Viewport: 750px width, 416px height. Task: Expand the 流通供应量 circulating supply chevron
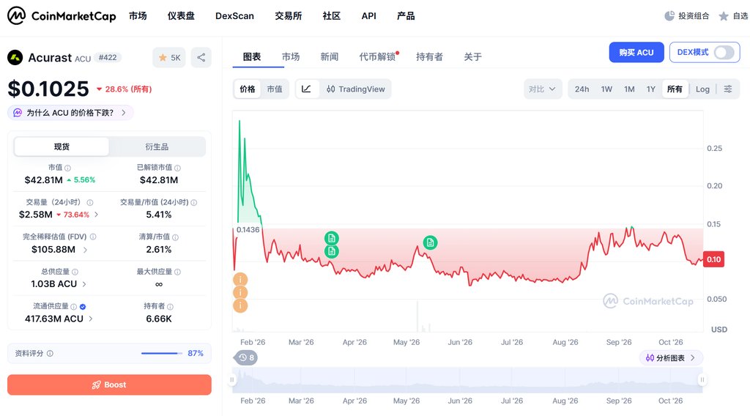91,319
